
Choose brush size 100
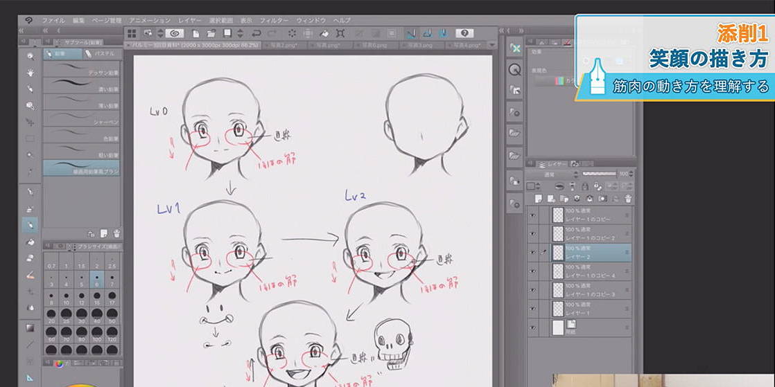[x=97, y=334]
